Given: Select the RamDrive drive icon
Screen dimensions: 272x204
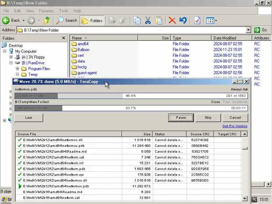Looking at the screenshot, I should pos(17,63).
